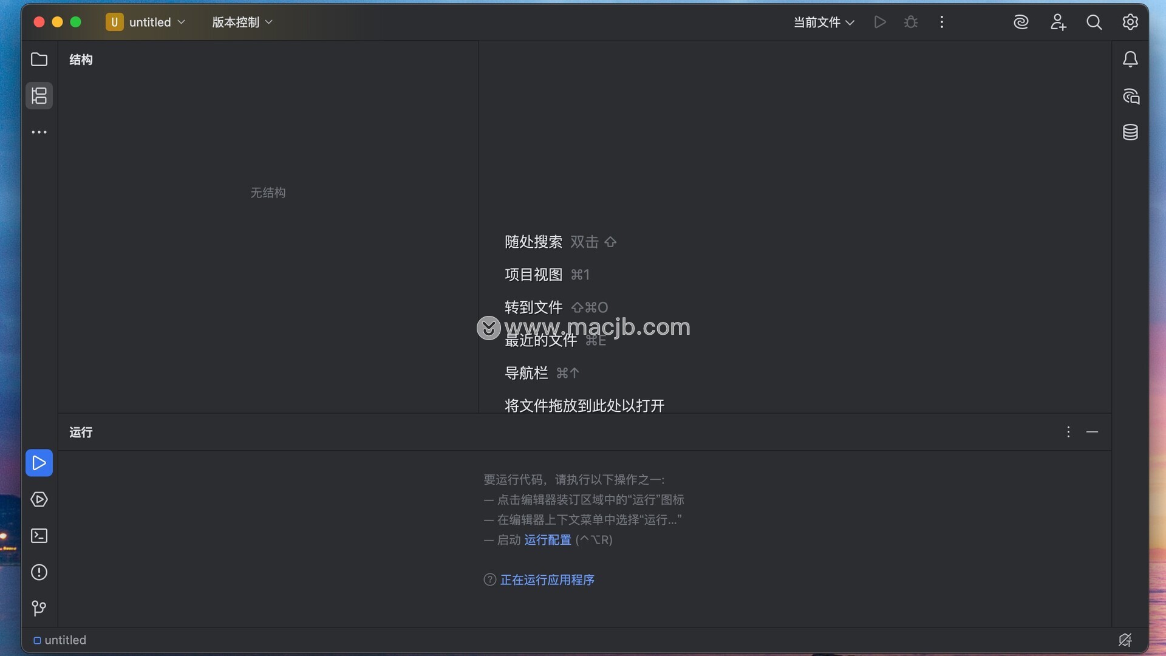1166x656 pixels.
Task: Expand the untitled project dropdown
Action: click(x=146, y=22)
